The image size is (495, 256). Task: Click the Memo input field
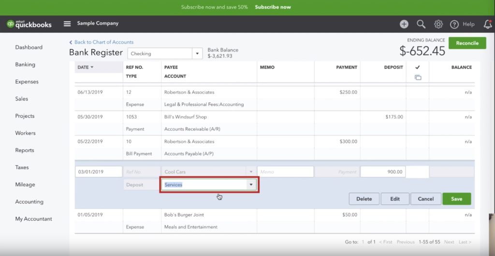coord(285,172)
